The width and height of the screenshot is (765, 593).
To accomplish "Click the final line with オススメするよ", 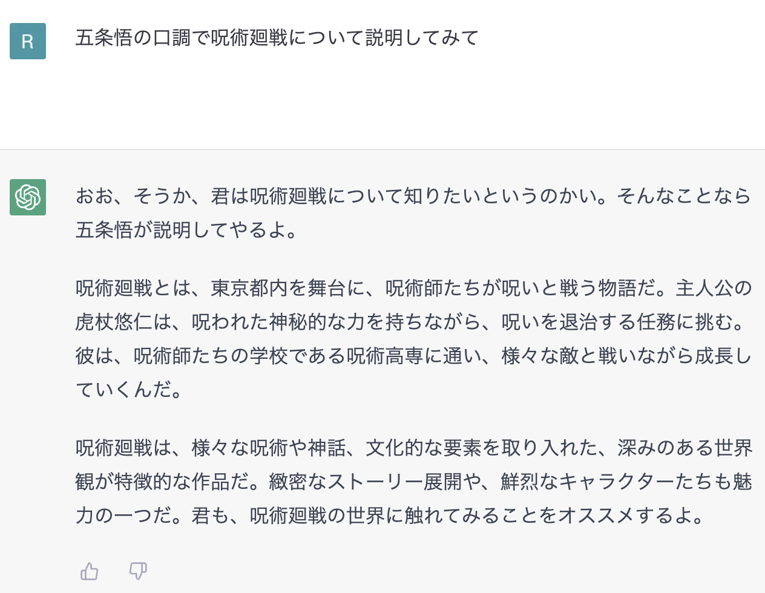I will tap(390, 516).
